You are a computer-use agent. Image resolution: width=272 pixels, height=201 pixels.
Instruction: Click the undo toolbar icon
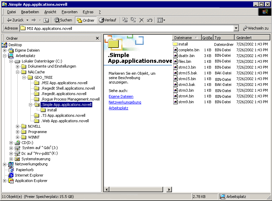coord(149,20)
